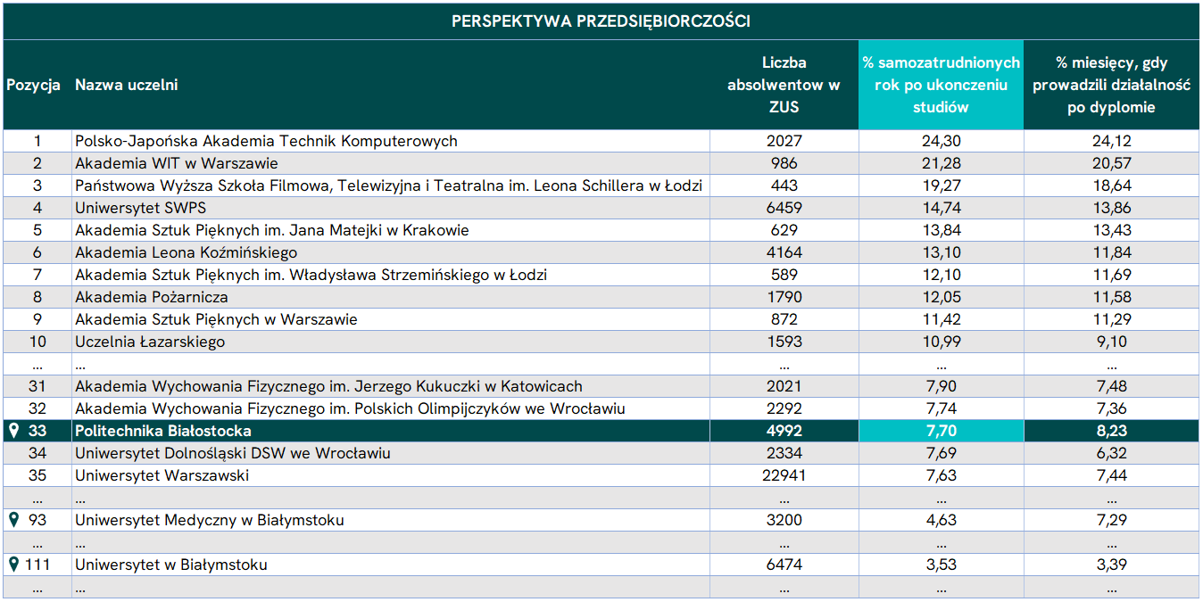Select the % miesięcy, gdy prowadzili działalność header
1203x602 pixels.
click(x=1111, y=86)
